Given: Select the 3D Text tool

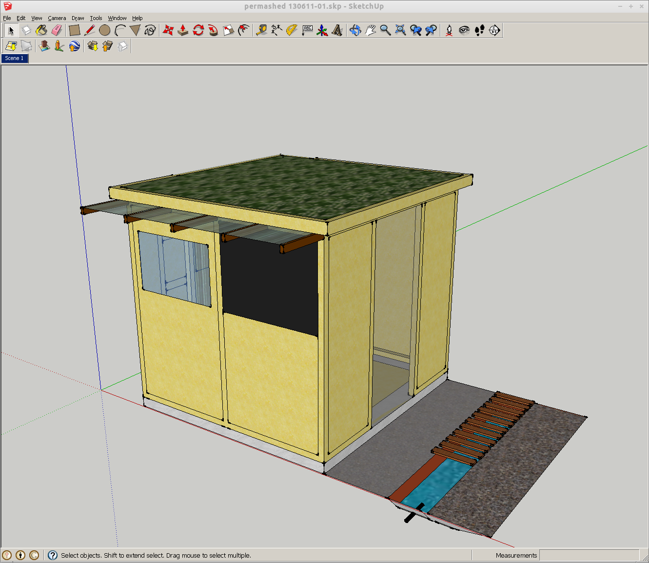Looking at the screenshot, I should tap(337, 30).
